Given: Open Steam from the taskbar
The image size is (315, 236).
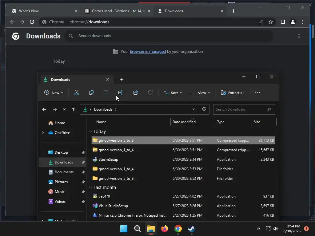Looking at the screenshot, I should pyautogui.click(x=191, y=229).
